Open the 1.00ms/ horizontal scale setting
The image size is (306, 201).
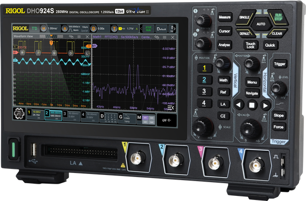click(53, 29)
